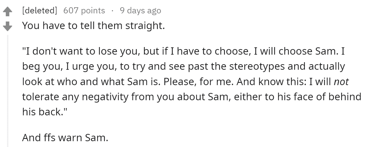The width and height of the screenshot is (368, 147).
Task: Open the permalink via '9 days ago' timestamp
Action: click(x=140, y=11)
